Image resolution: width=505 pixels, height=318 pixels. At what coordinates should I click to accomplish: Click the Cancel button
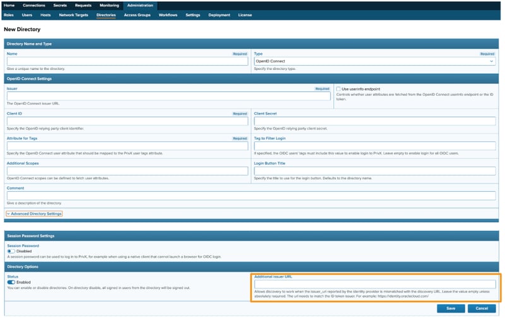pos(482,309)
